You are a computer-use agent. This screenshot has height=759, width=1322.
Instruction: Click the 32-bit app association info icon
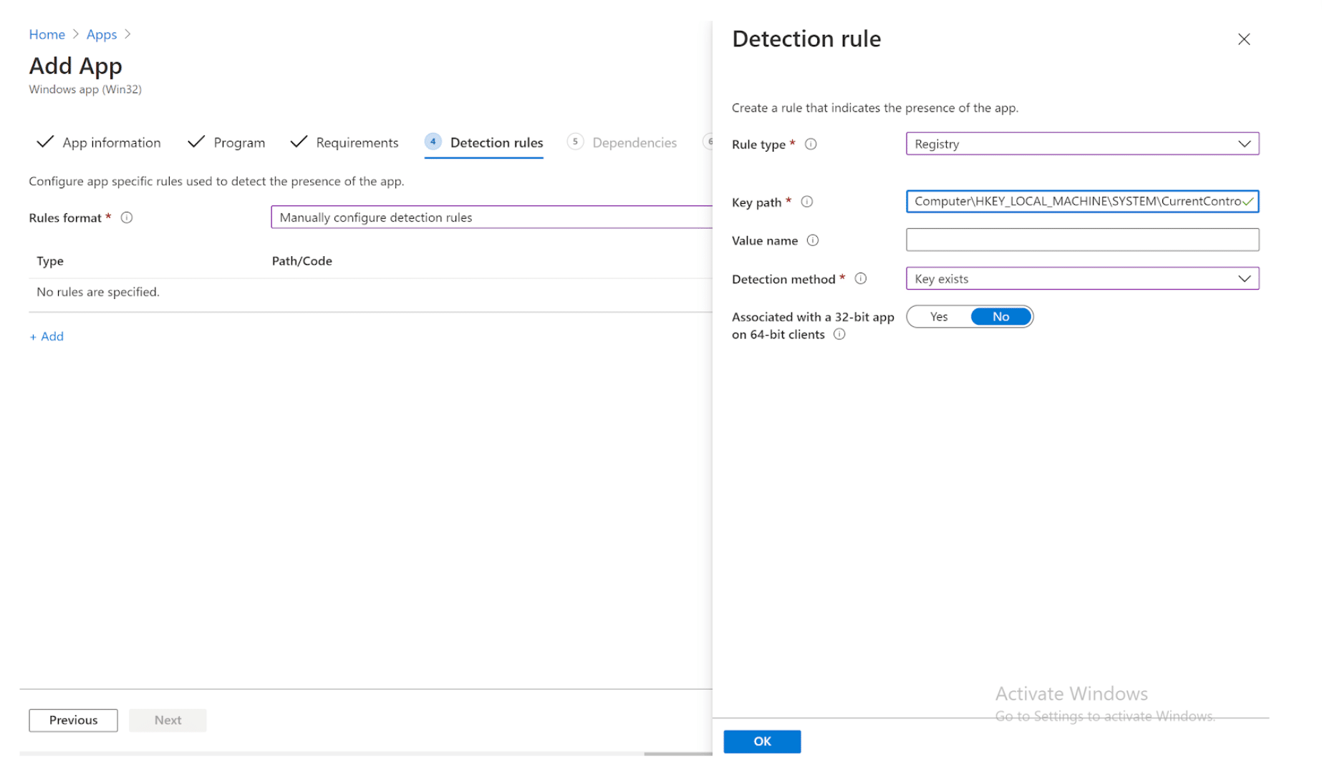coord(839,334)
